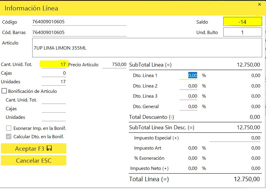Click the Aceptar F3 save button
Screen dimensions: 266x189
pos(33,149)
